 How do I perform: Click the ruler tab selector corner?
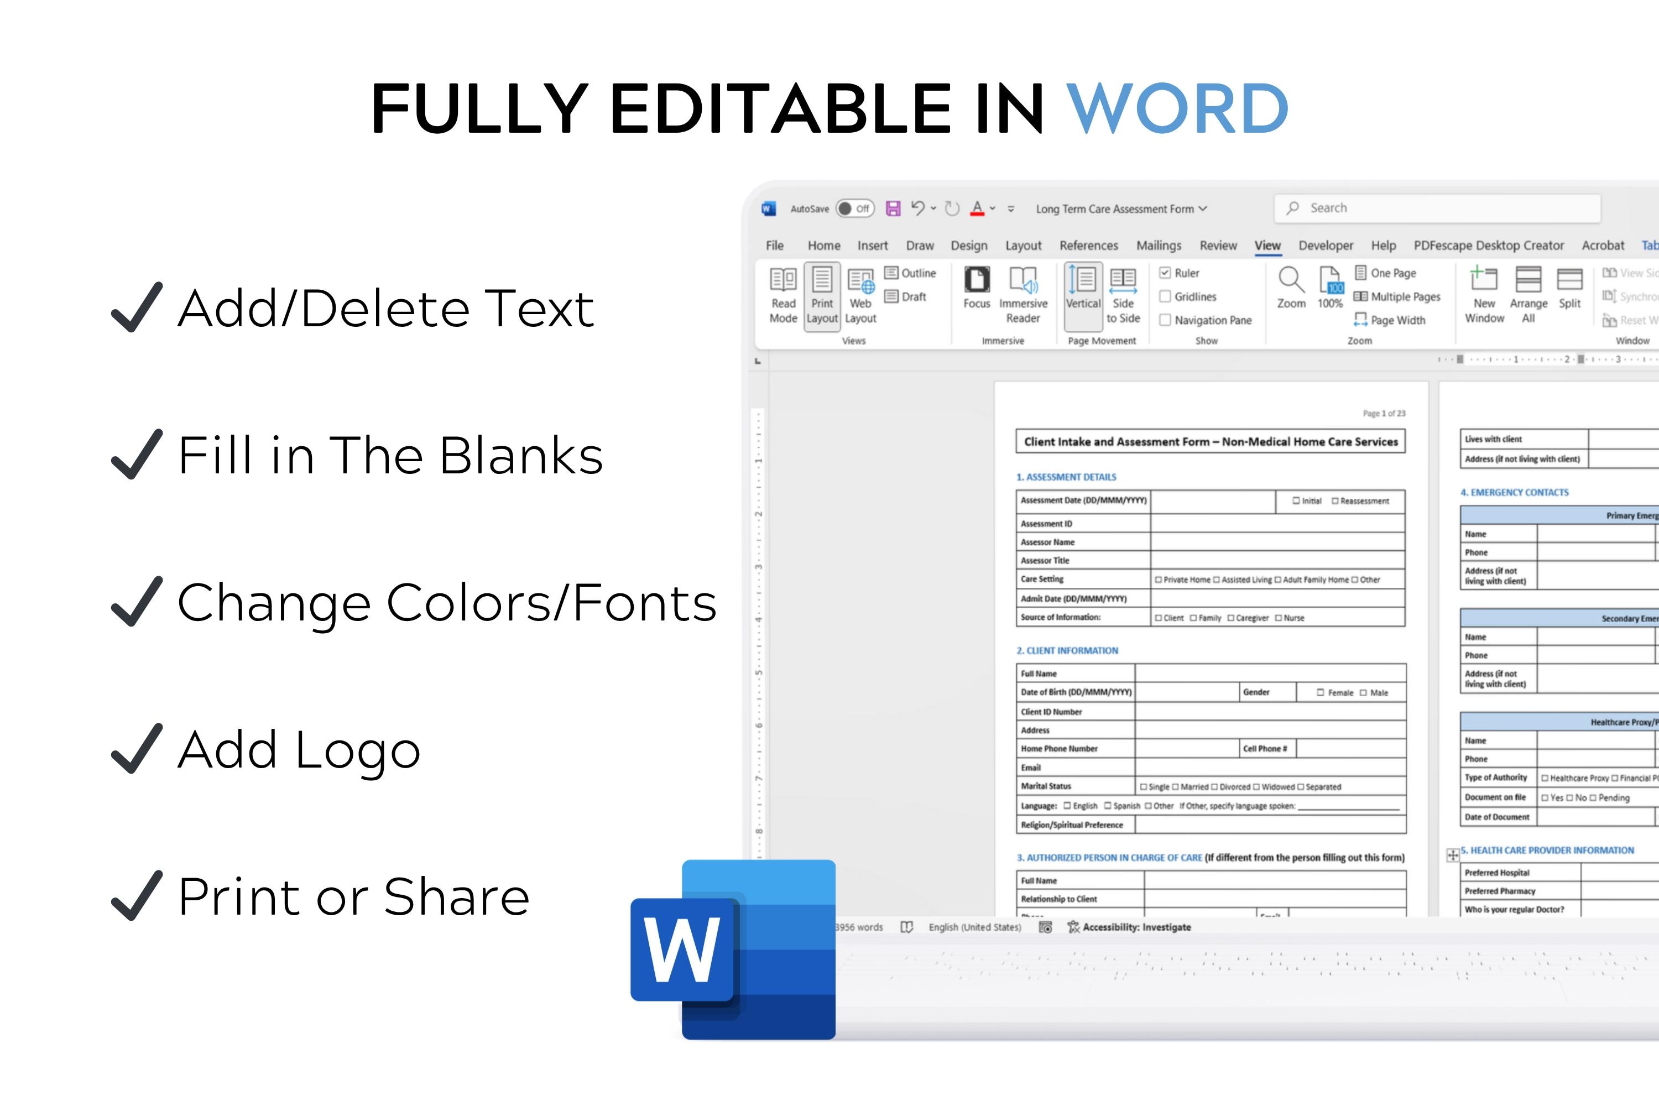pos(758,361)
